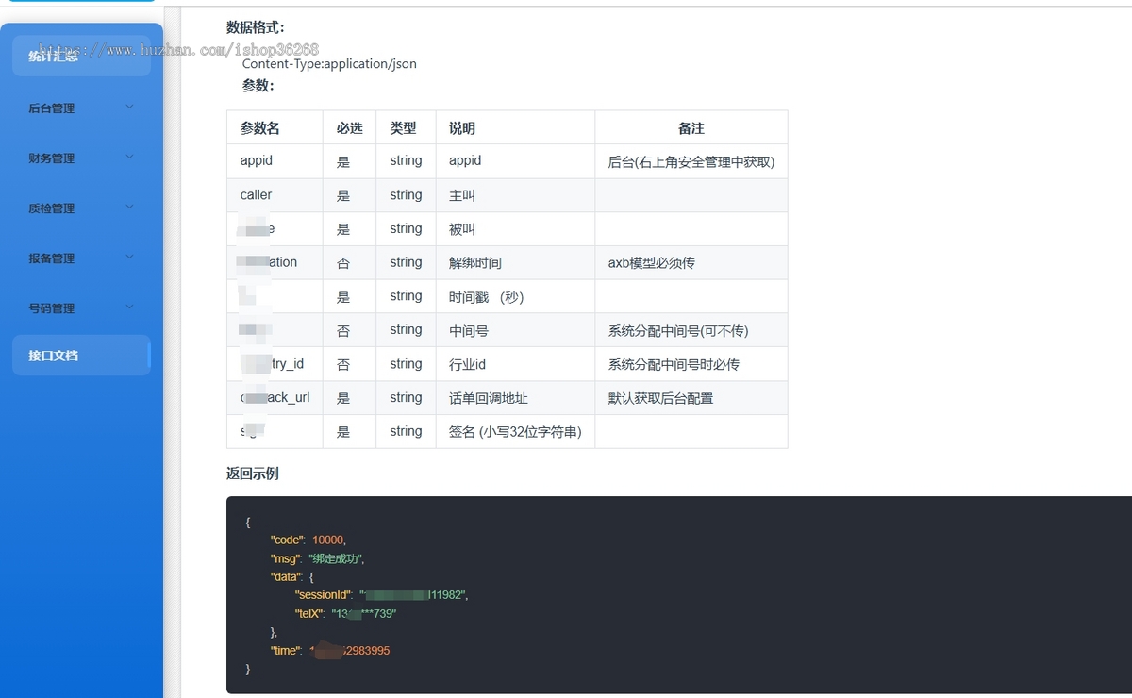Open the 统计汇总 sidebar item

(81, 56)
